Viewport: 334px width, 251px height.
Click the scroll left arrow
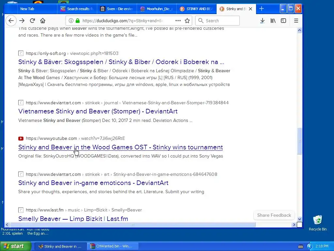tap(7, 225)
